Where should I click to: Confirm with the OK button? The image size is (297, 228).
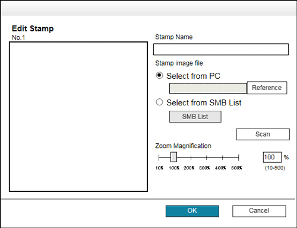tap(192, 211)
